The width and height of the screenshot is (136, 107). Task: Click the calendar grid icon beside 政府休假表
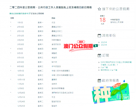[99, 80]
